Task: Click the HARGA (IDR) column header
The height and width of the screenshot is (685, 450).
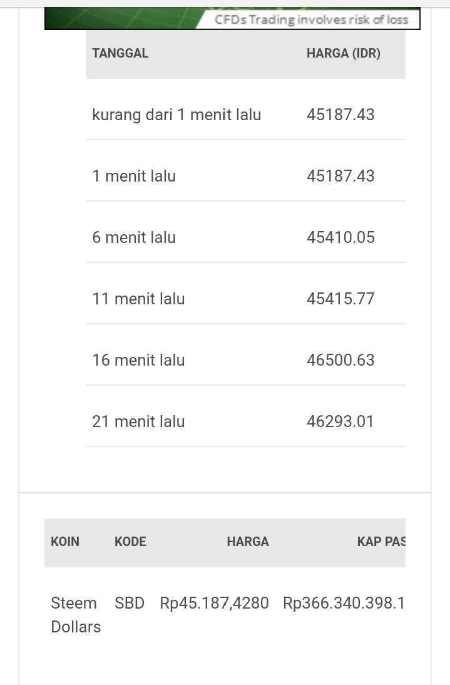Action: pos(344,53)
